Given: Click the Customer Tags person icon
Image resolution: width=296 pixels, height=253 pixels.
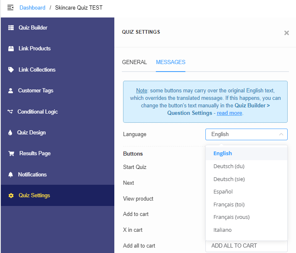Looking at the screenshot, I should point(10,90).
